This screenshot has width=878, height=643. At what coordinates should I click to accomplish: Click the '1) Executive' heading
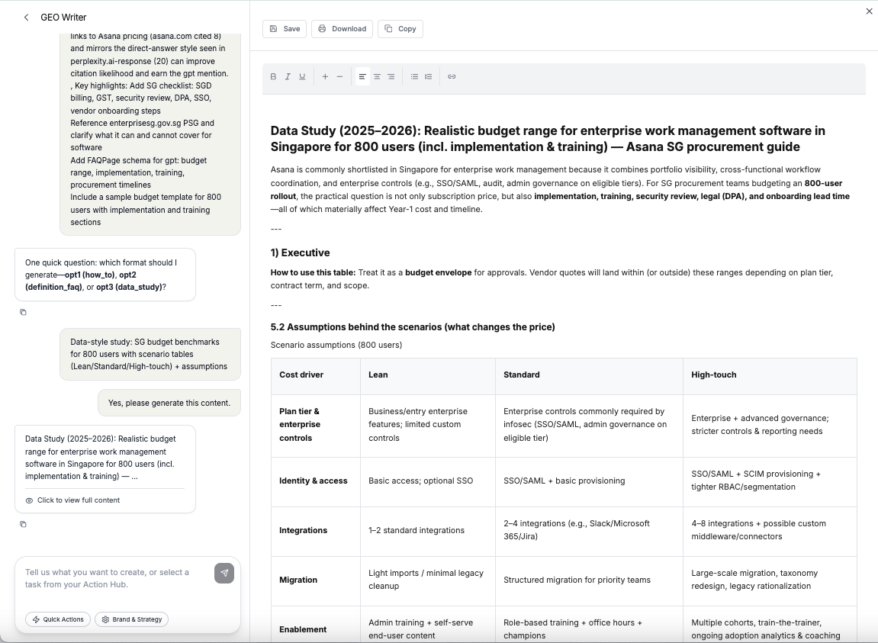(300, 253)
